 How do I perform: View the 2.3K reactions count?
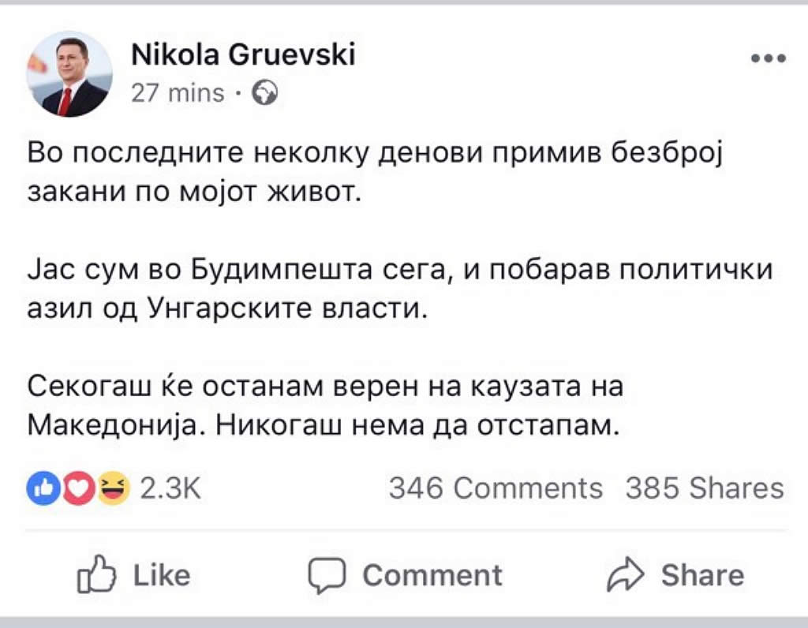click(170, 489)
